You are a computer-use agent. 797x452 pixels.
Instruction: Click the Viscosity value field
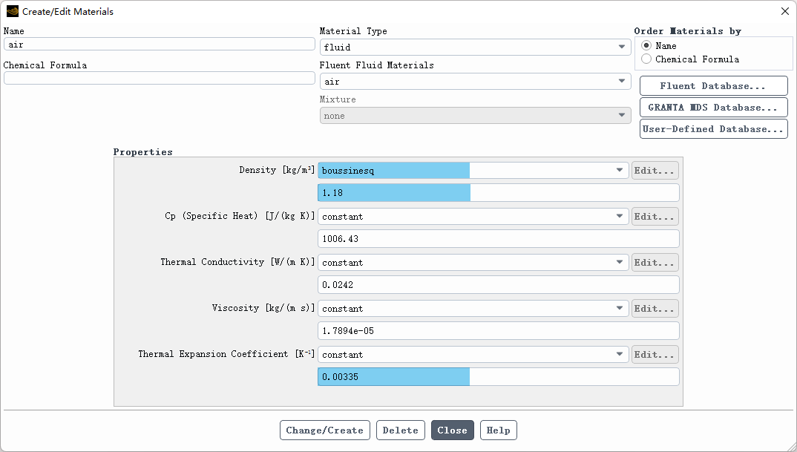(x=498, y=331)
